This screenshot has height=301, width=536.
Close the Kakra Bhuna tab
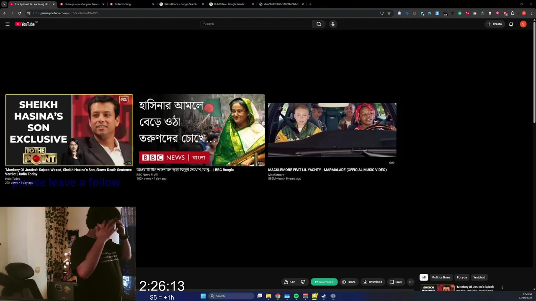(x=203, y=4)
